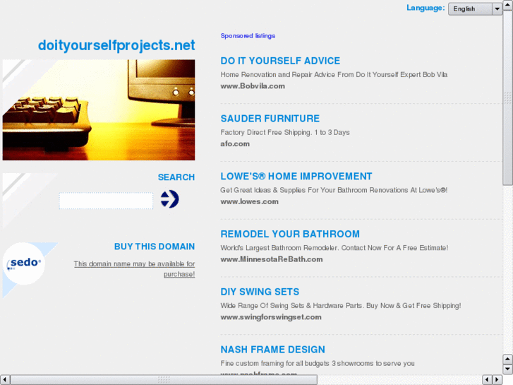Open REMODEL YOUR BATHROOM listing

click(290, 234)
